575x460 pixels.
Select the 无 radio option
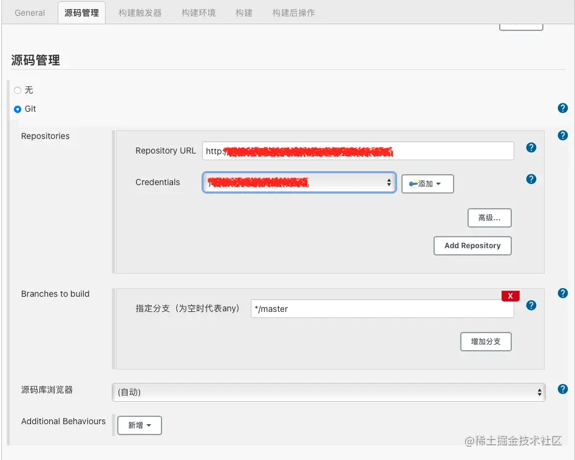click(18, 90)
